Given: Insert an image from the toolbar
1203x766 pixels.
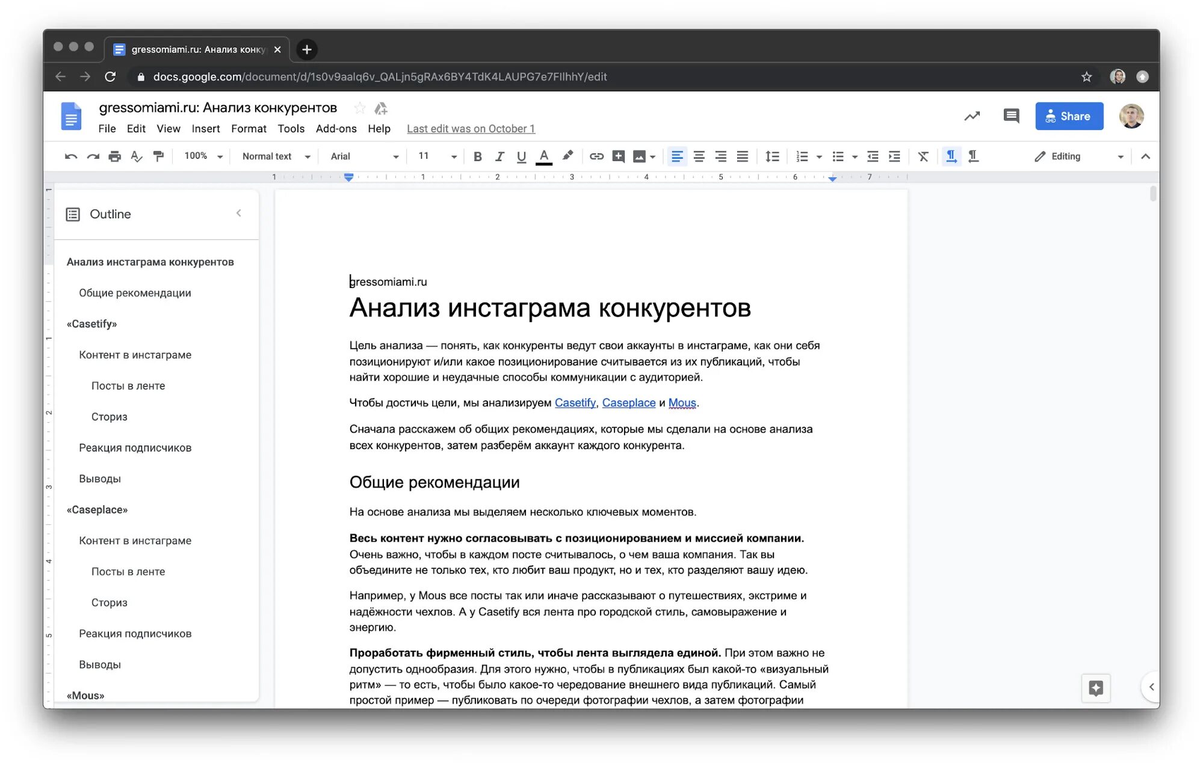Looking at the screenshot, I should pyautogui.click(x=640, y=156).
